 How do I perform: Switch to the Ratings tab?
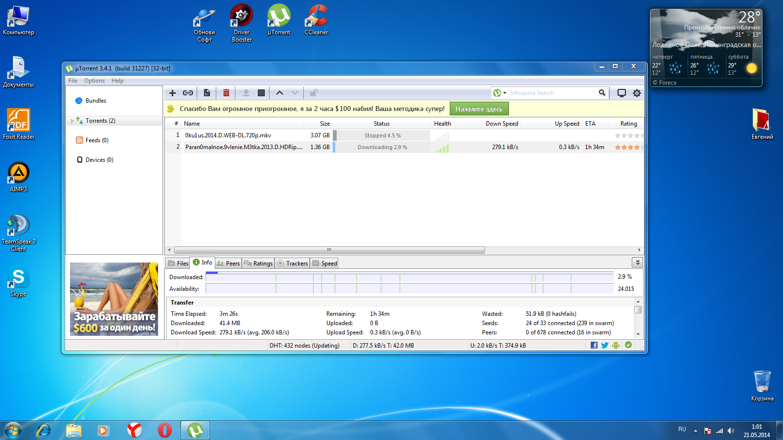pyautogui.click(x=258, y=263)
